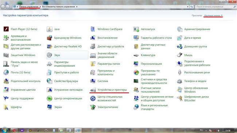Screen dimensions: 237x133
Task: Click the Брандмауэр Windows icon
Action: tap(50, 38)
